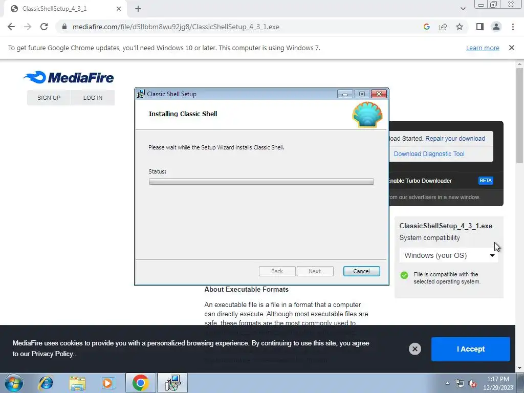Open the Google icon in address bar
This screenshot has width=524, height=393.
click(426, 27)
